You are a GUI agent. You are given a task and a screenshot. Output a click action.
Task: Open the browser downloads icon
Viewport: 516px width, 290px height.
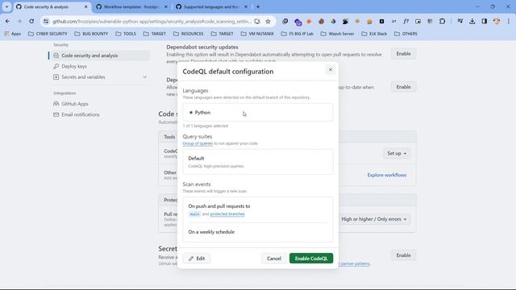point(472,22)
